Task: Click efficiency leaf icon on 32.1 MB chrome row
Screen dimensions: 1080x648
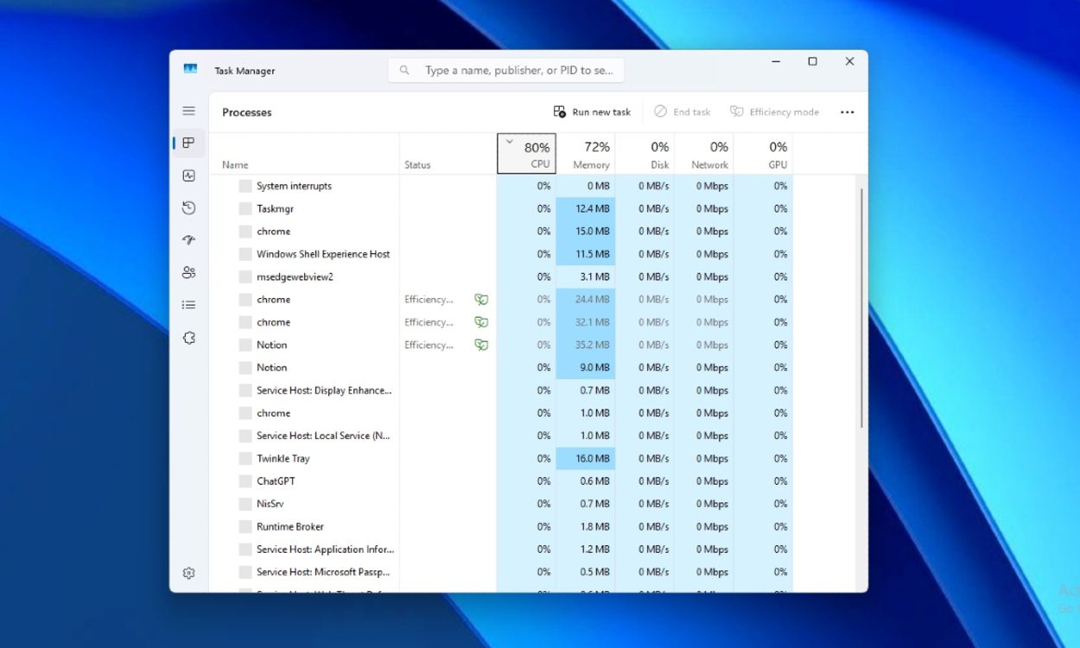Action: click(x=481, y=322)
